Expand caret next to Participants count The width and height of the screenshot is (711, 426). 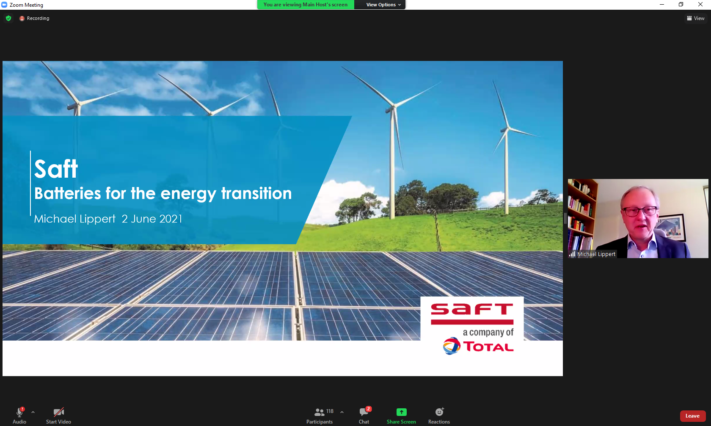pos(342,412)
